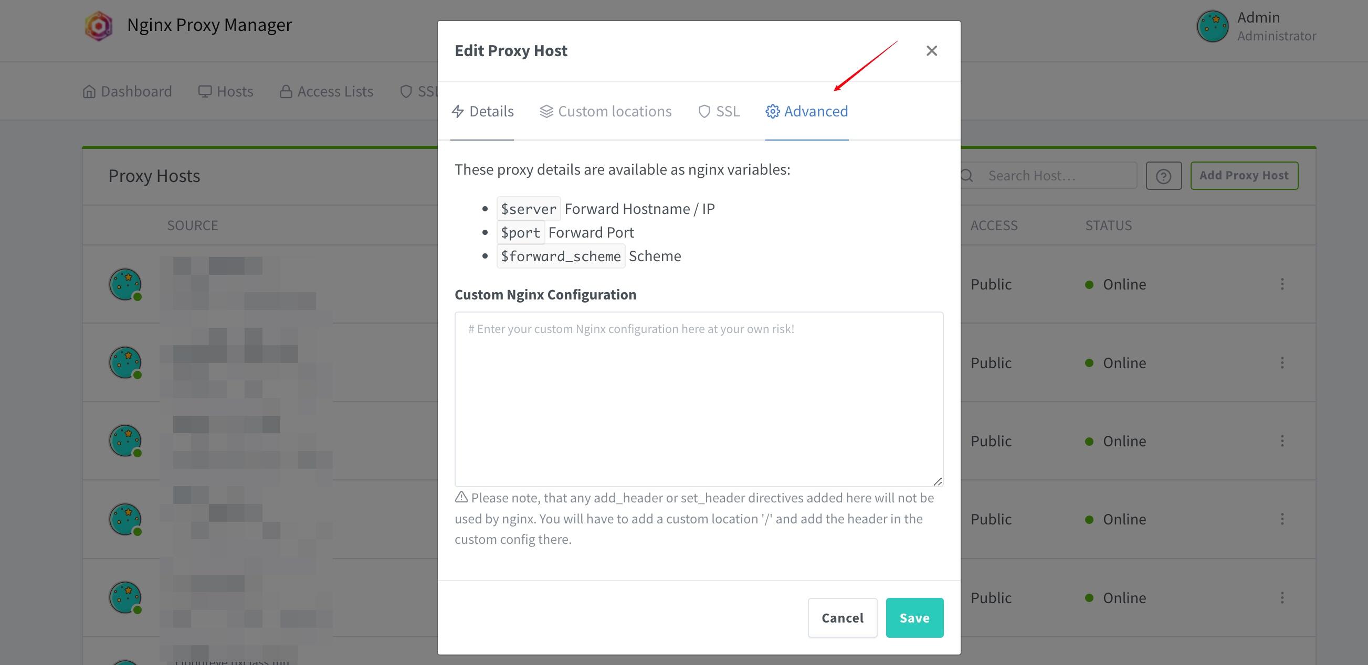Click the Nginx Proxy Manager logo icon
Screen dimensions: 1368x665
coord(99,26)
